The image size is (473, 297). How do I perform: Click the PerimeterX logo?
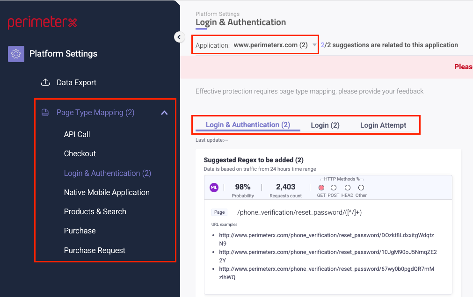pos(42,22)
